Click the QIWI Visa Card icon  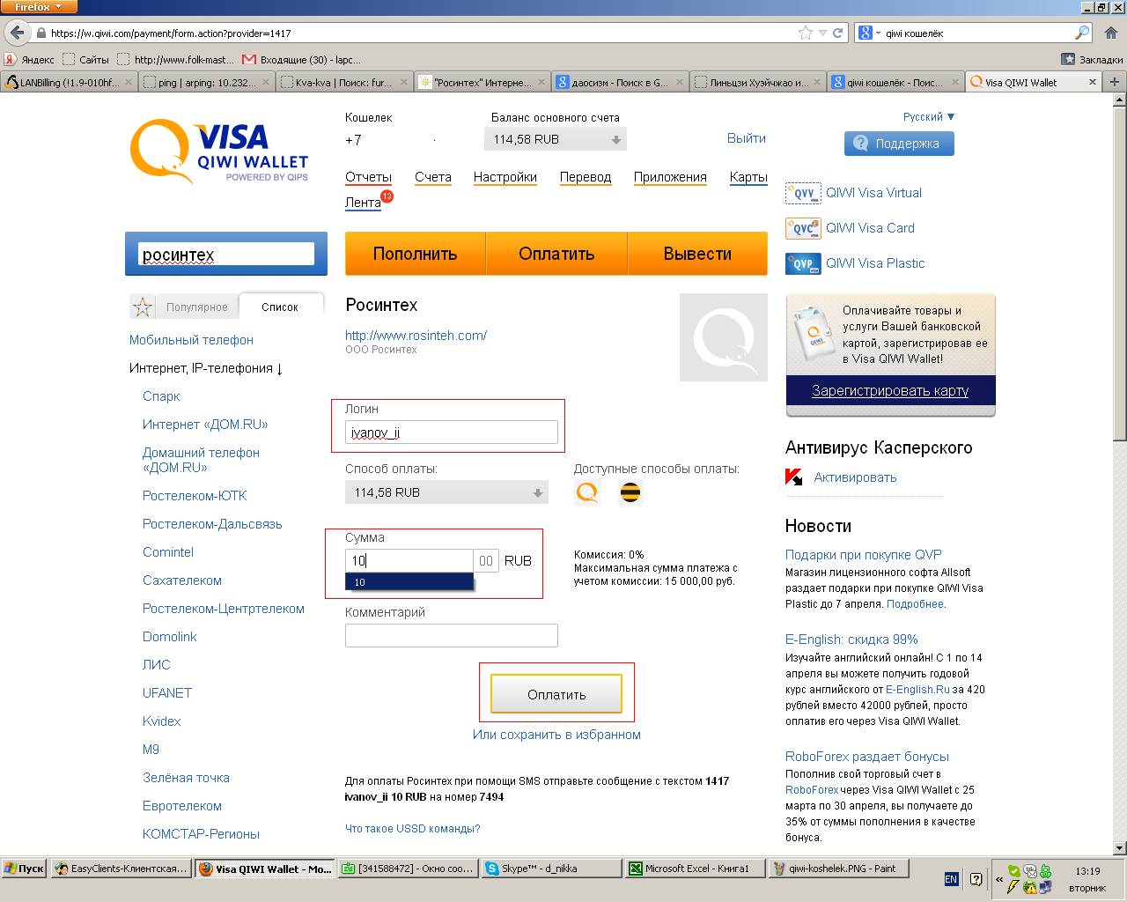(x=802, y=228)
